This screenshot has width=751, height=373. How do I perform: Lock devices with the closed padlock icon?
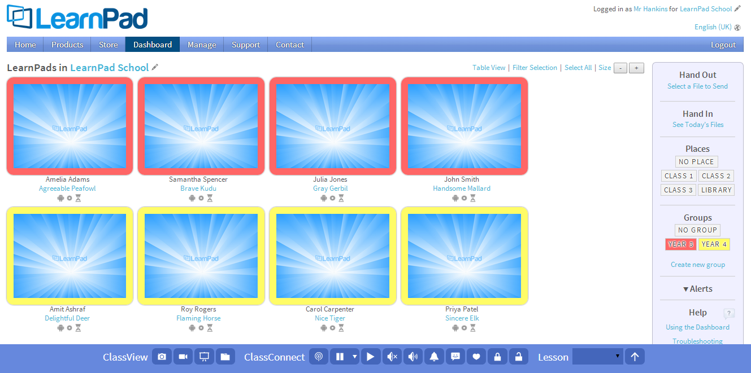[x=497, y=357]
